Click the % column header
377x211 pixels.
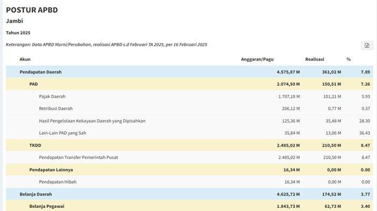click(348, 59)
